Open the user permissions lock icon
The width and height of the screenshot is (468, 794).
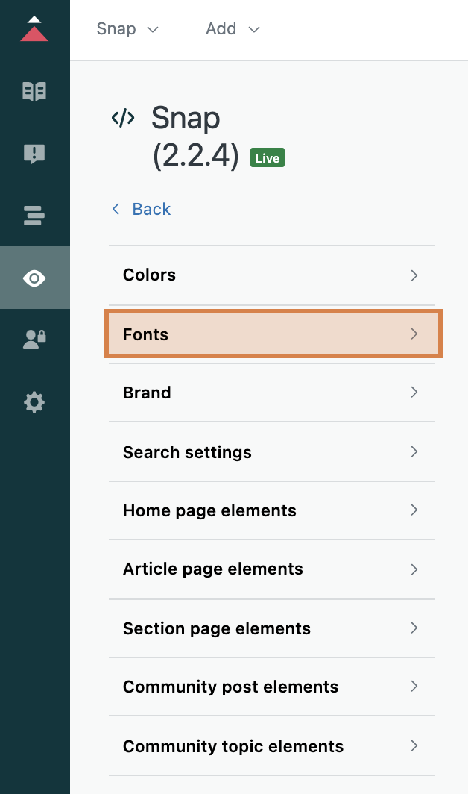coord(34,340)
